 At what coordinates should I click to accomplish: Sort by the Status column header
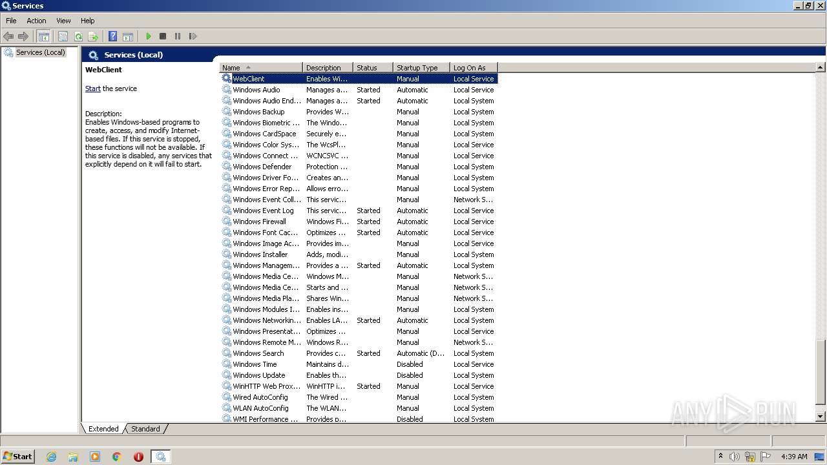[x=373, y=67]
